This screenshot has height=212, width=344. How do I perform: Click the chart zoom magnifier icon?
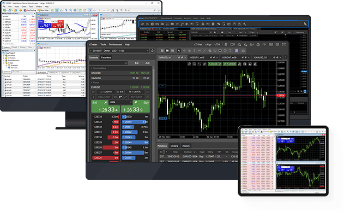[x=189, y=64]
